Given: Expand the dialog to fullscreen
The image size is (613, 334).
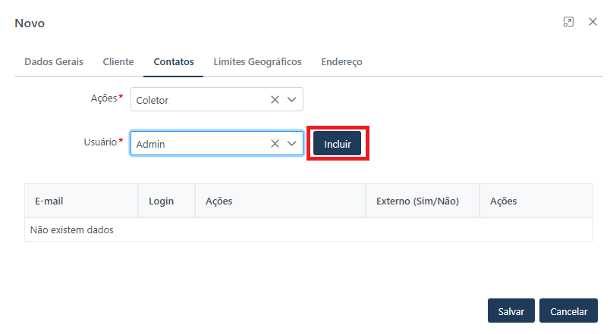Looking at the screenshot, I should tap(568, 23).
